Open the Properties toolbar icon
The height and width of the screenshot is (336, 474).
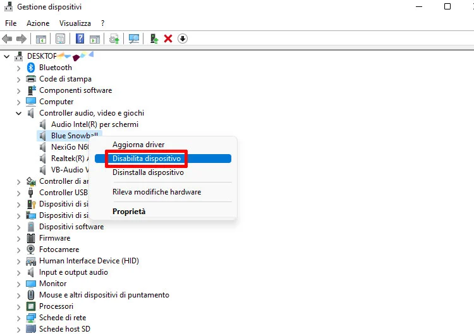coord(61,39)
